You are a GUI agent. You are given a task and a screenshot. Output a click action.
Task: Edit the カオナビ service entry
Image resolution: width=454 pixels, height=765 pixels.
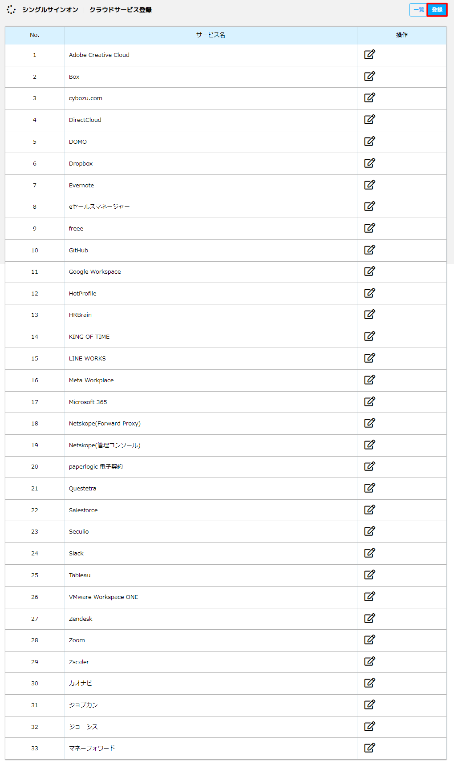tap(370, 683)
